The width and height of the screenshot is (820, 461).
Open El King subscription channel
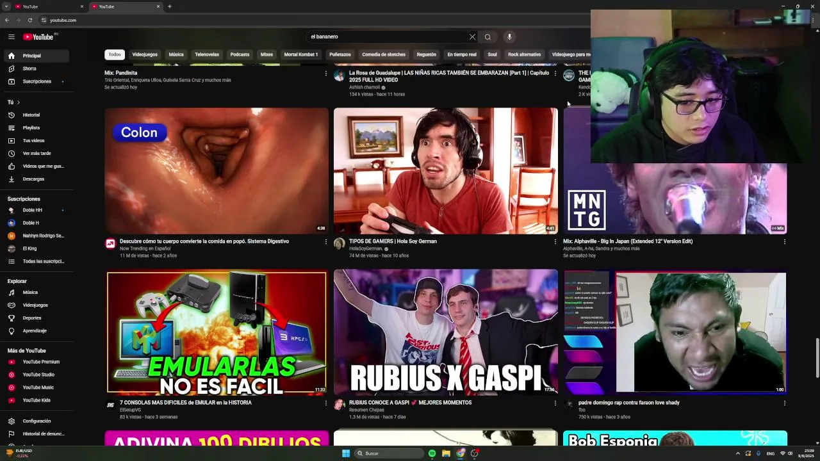pyautogui.click(x=37, y=248)
